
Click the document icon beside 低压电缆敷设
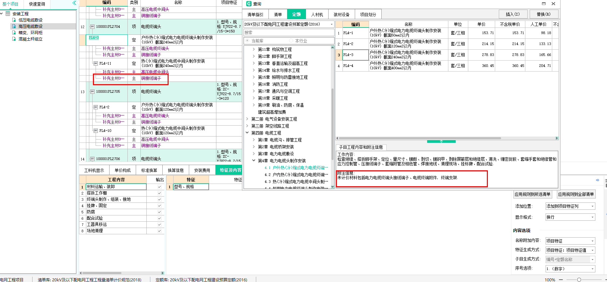[x=14, y=20]
